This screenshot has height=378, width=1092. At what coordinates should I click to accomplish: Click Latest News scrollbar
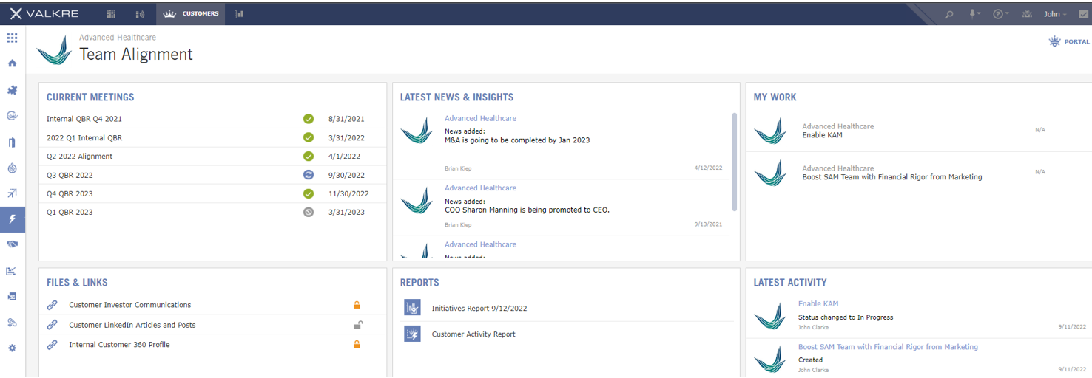(x=734, y=162)
